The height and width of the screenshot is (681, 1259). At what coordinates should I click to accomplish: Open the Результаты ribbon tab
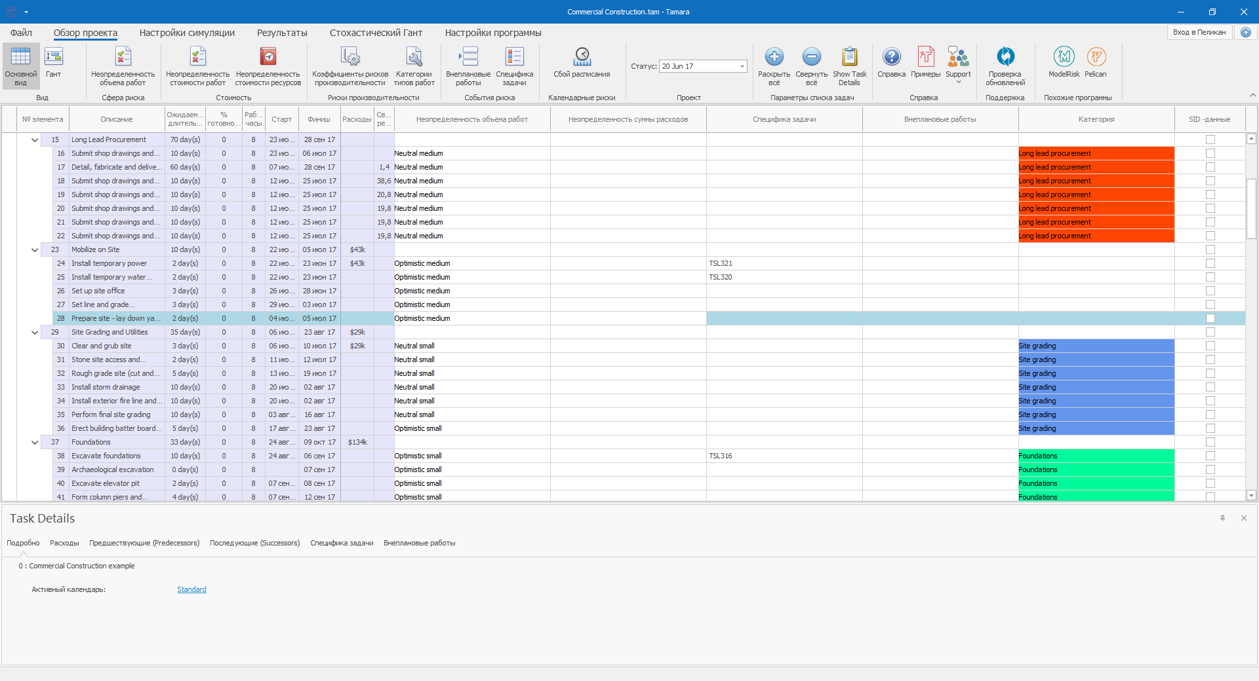tap(282, 33)
